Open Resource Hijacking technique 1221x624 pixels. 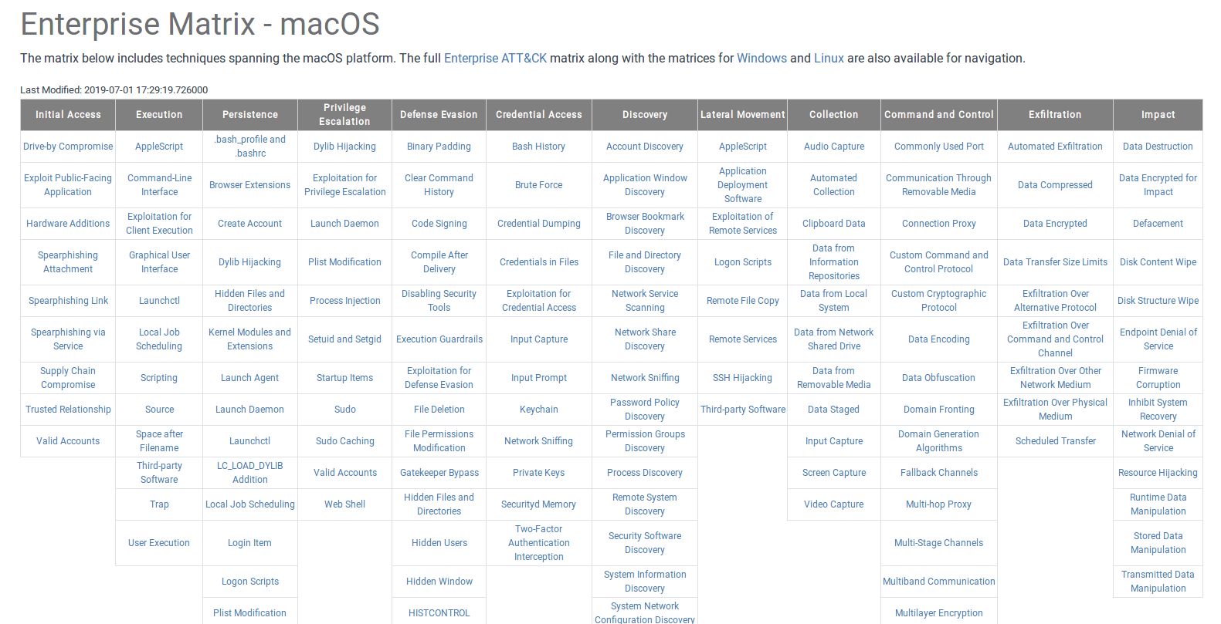pos(1158,472)
